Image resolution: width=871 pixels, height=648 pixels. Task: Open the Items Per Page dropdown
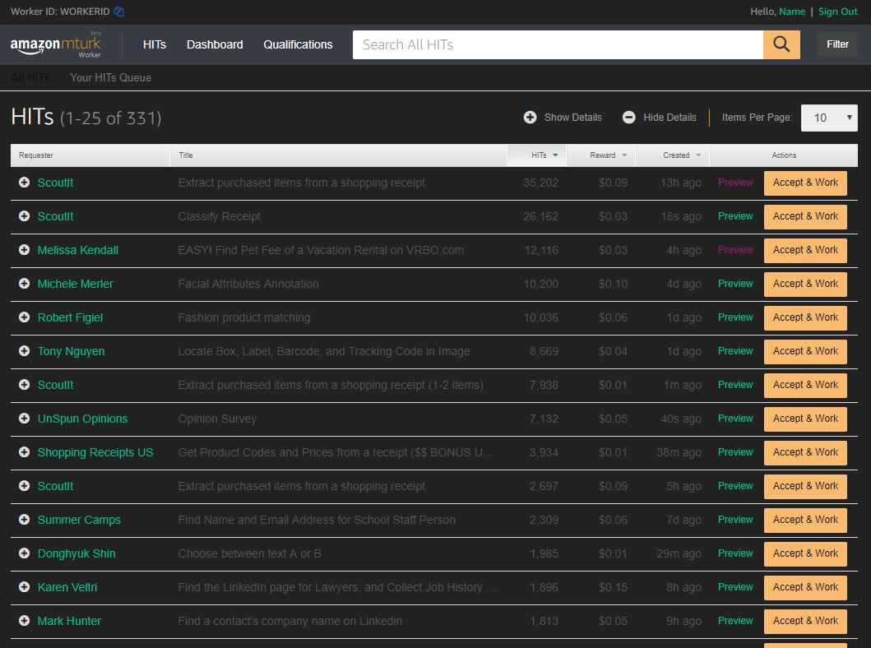point(829,118)
